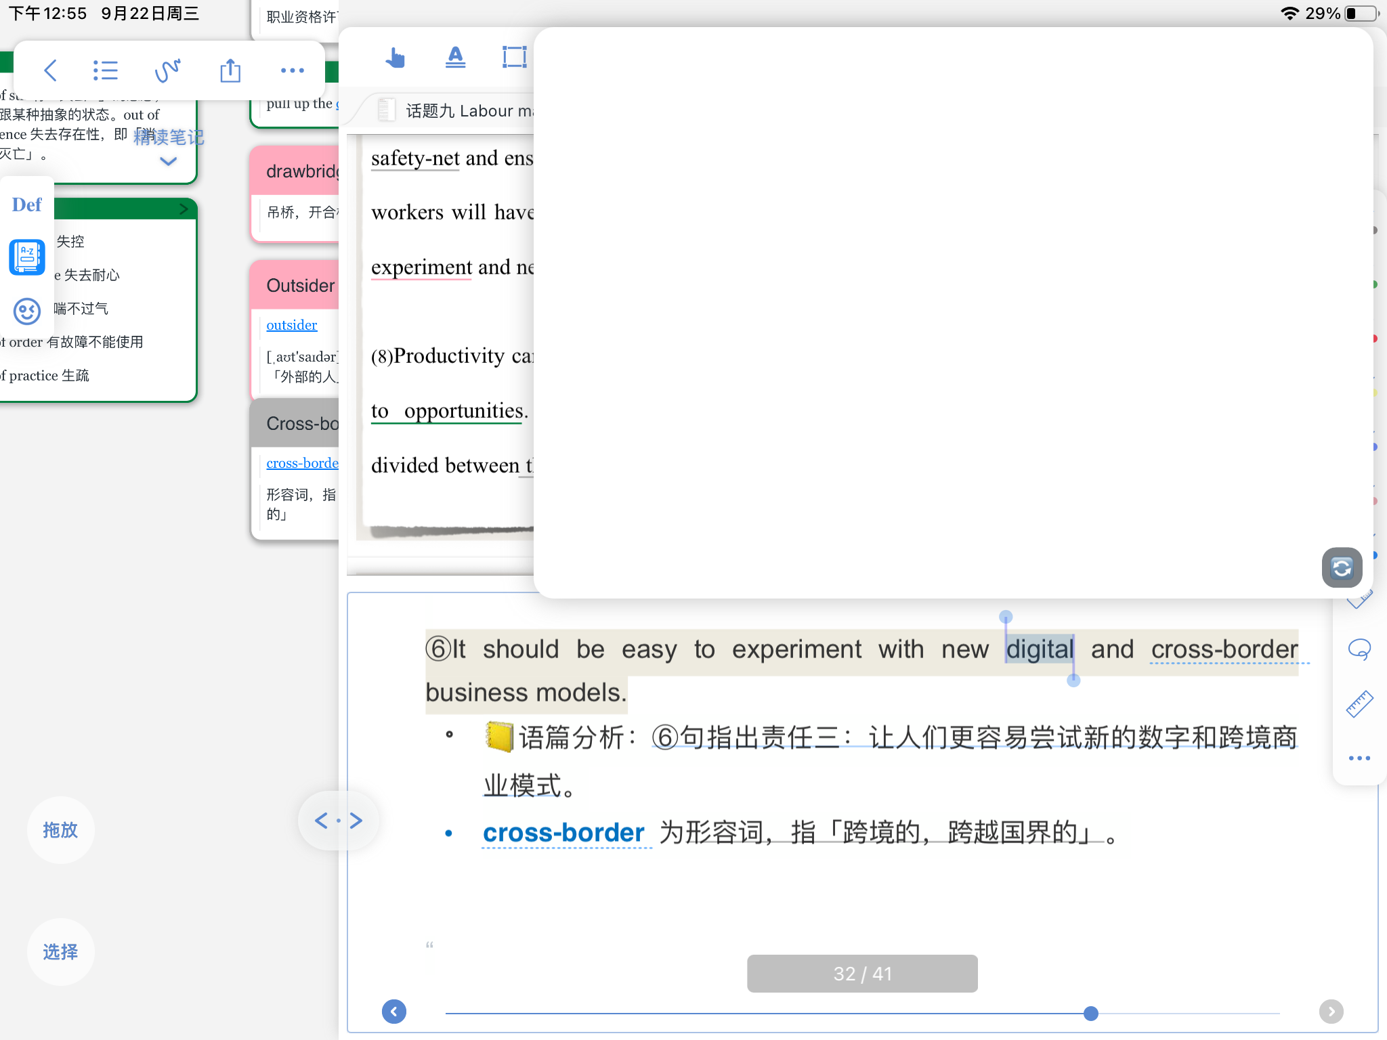This screenshot has height=1040, width=1387.
Task: Select the freehand scribble tool
Action: [x=167, y=70]
